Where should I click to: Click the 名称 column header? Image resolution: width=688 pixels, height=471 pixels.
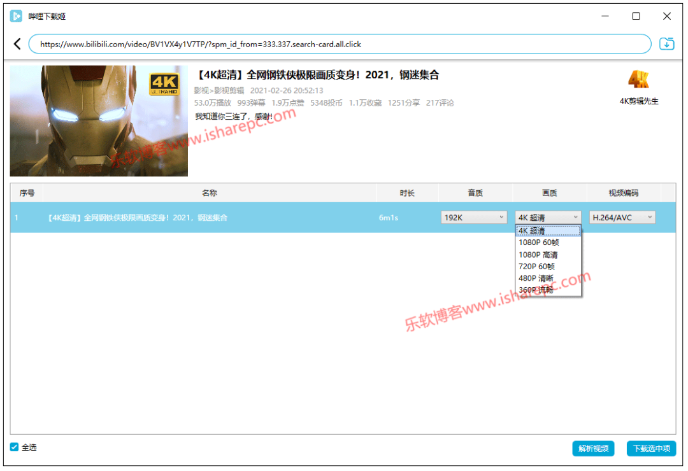click(x=210, y=193)
